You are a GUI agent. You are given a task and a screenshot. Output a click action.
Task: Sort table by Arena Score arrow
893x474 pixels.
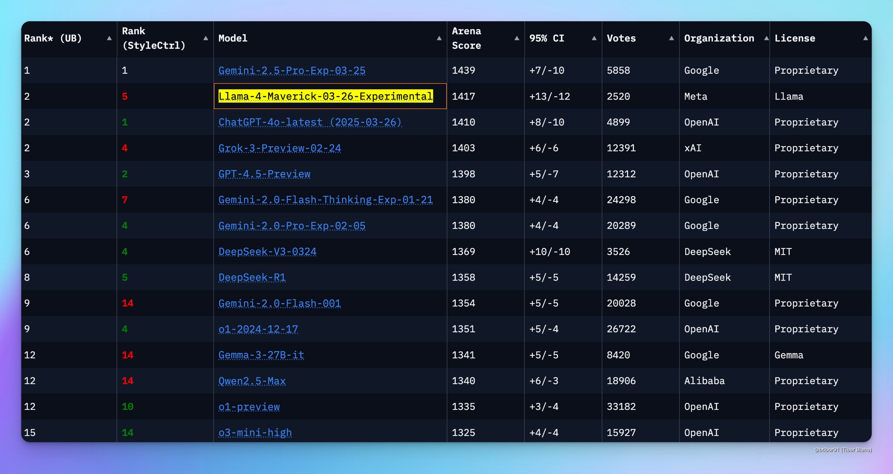click(516, 38)
